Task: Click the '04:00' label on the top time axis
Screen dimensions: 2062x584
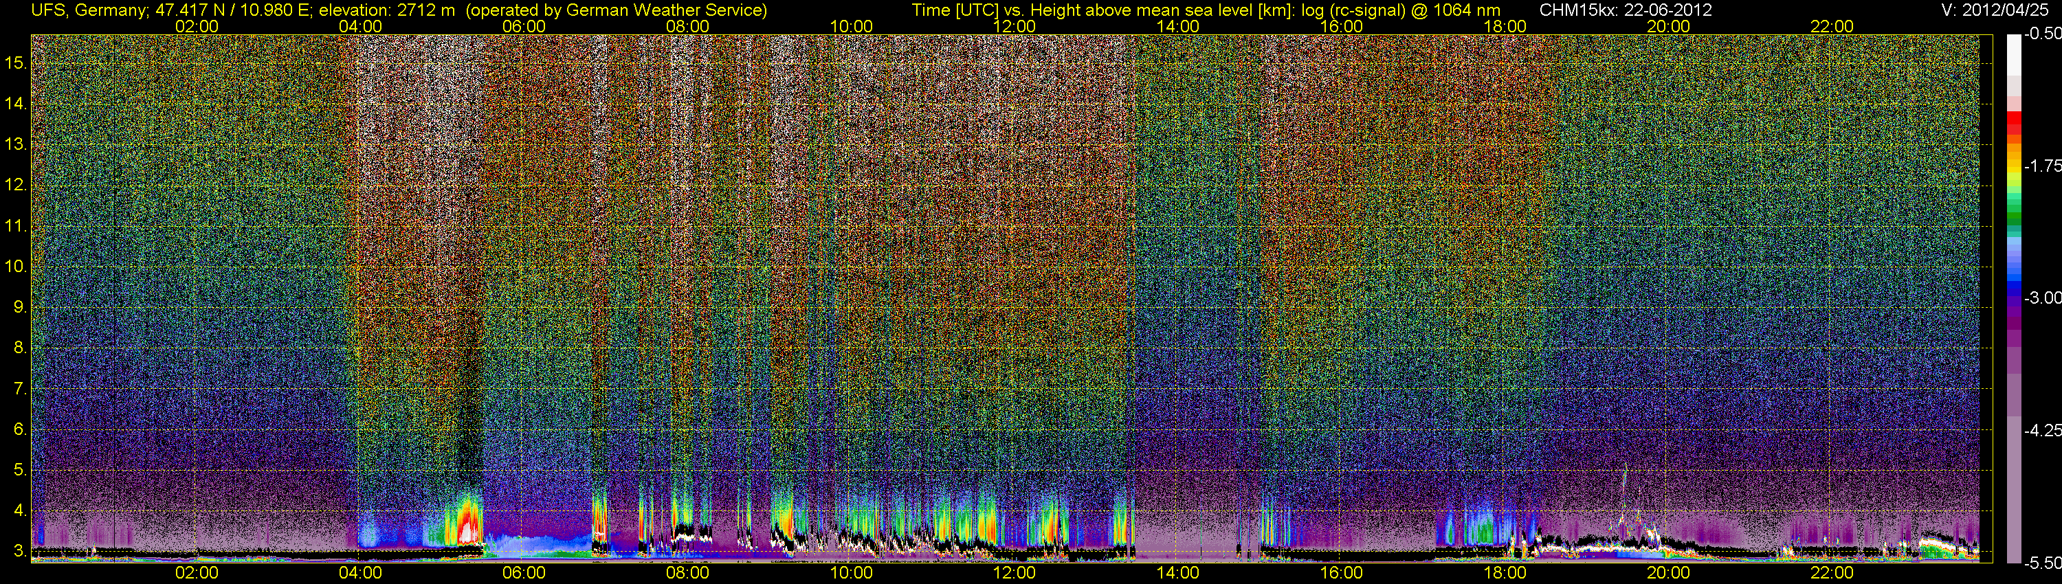Action: coord(360,26)
